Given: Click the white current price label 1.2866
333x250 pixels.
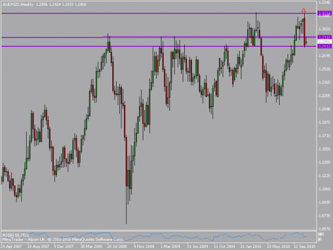Looking at the screenshot, I should (324, 42).
